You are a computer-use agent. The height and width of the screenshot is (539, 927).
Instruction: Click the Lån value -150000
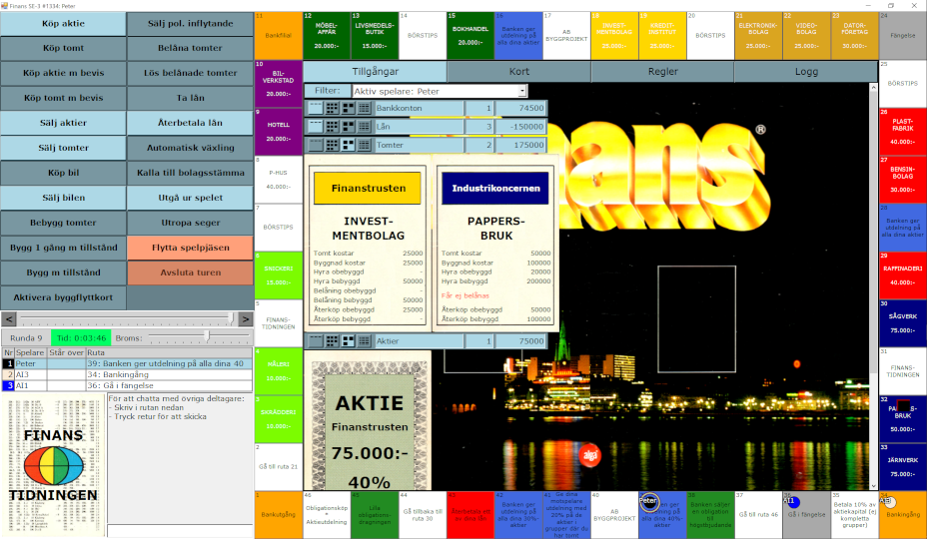520,127
